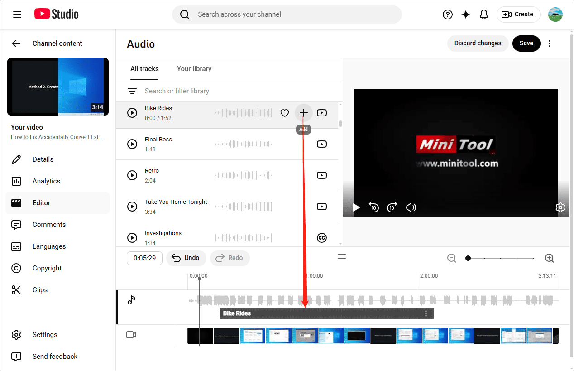Favorite the Bike Rides track
Image resolution: width=574 pixels, height=371 pixels.
click(x=285, y=112)
